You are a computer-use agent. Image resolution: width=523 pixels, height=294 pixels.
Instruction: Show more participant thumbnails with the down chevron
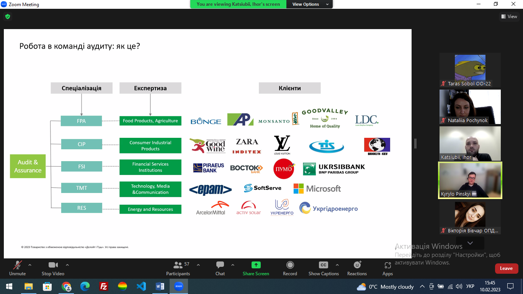[470, 243]
